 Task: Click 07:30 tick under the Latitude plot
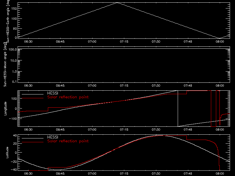(156, 173)
